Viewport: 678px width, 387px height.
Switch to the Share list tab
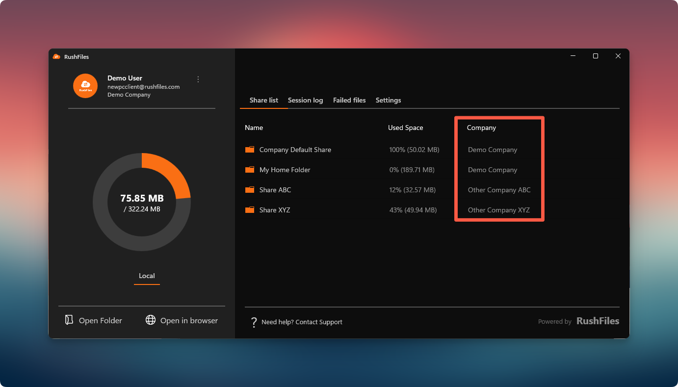coord(264,100)
